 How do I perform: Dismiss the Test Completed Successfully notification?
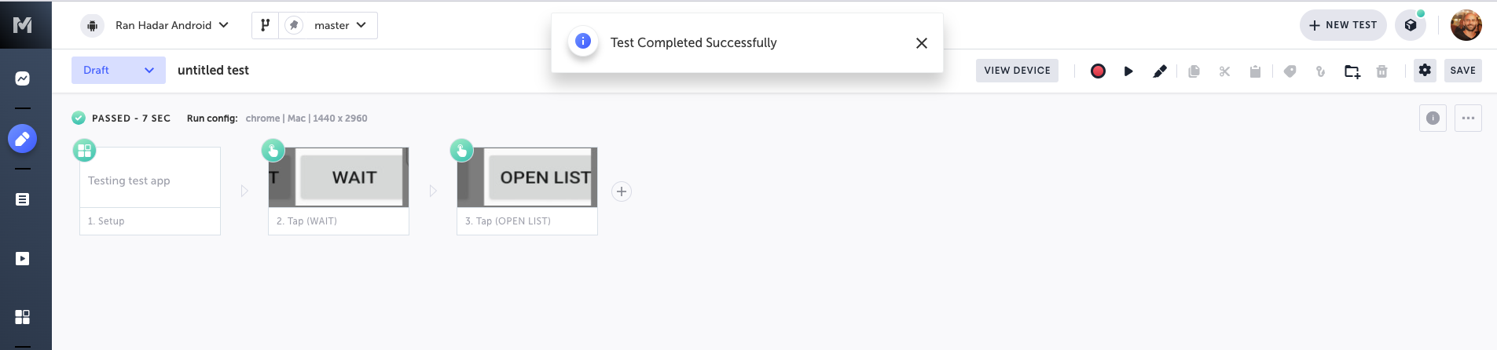pos(922,43)
